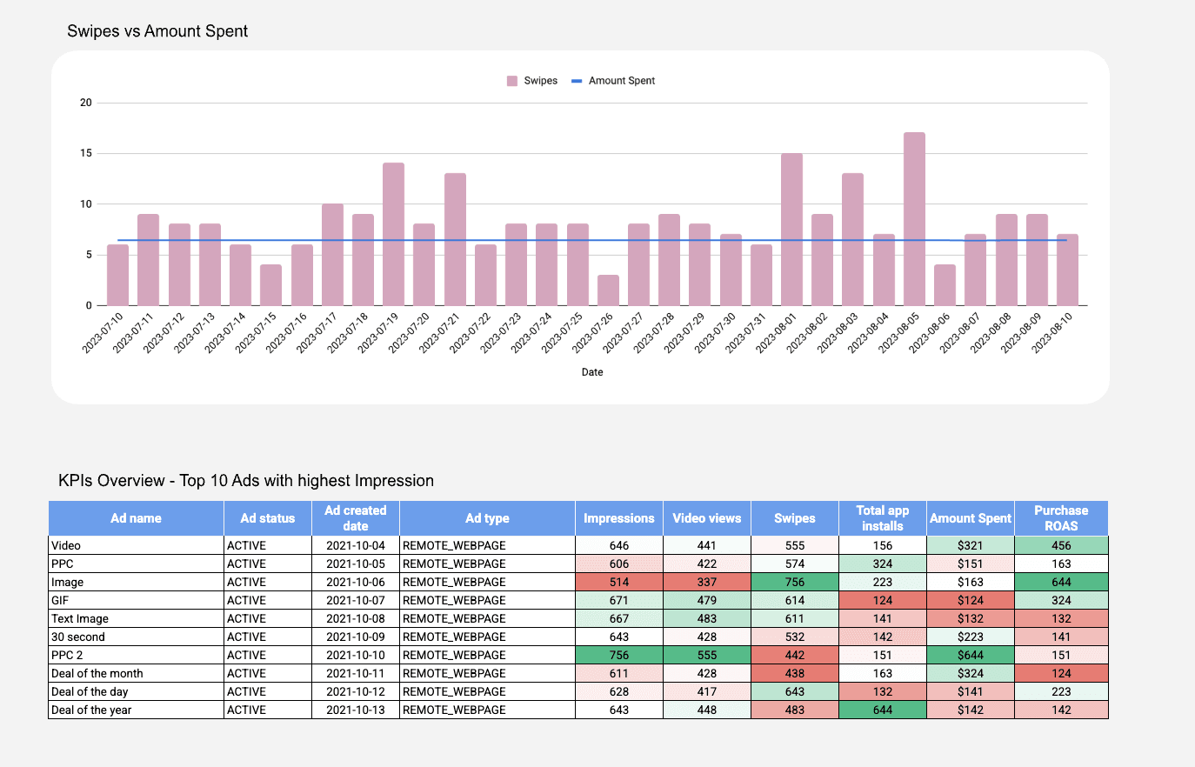Click the Swipes value 438
The width and height of the screenshot is (1195, 767).
click(x=795, y=674)
